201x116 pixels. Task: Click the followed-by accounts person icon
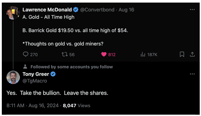pos(25,67)
